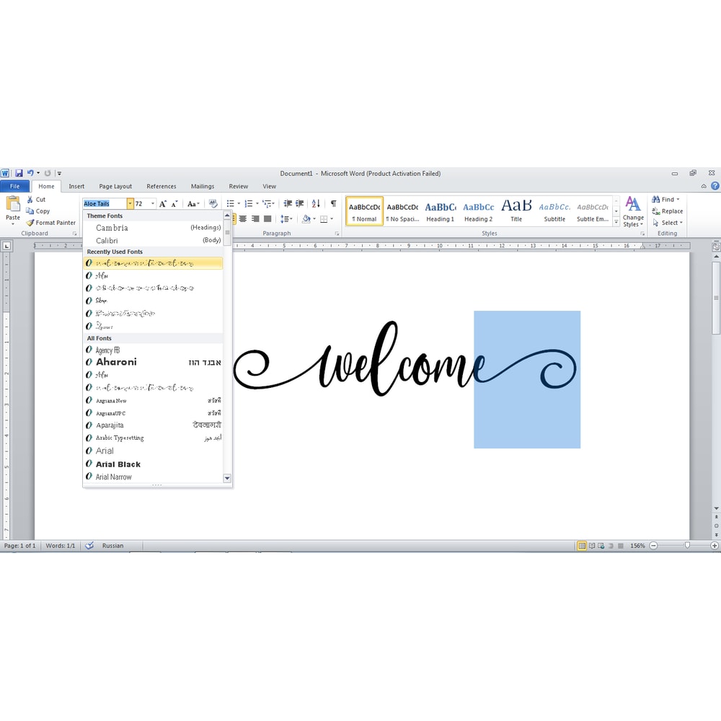Click the Clear Formatting icon
The width and height of the screenshot is (721, 721).
(212, 204)
